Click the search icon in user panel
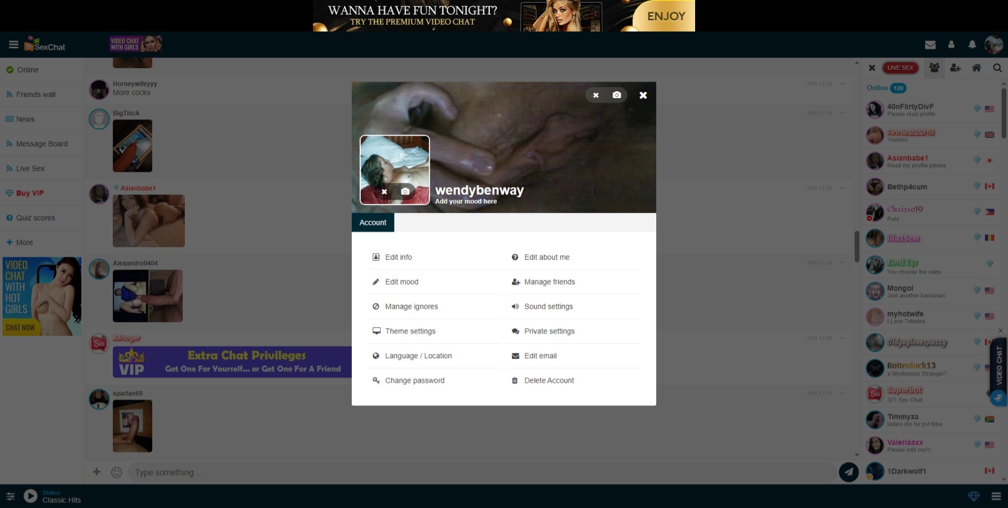Viewport: 1008px width, 508px height. 997,68
